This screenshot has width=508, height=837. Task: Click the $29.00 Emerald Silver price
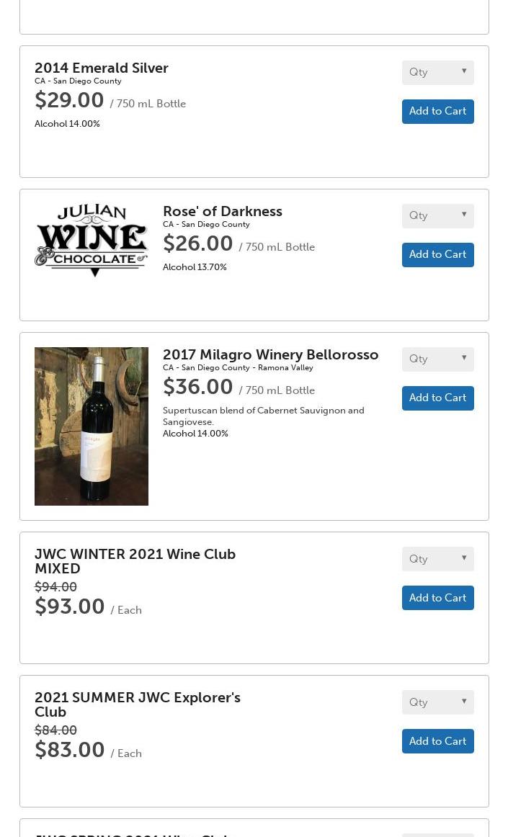tap(69, 100)
